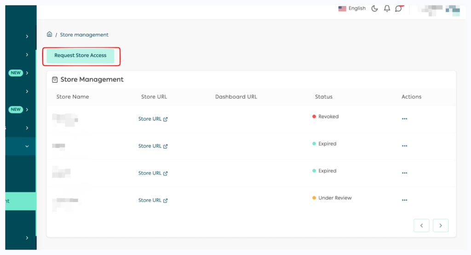The height and width of the screenshot is (255, 471).
Task: Click the Revoked status label
Action: [x=328, y=116]
